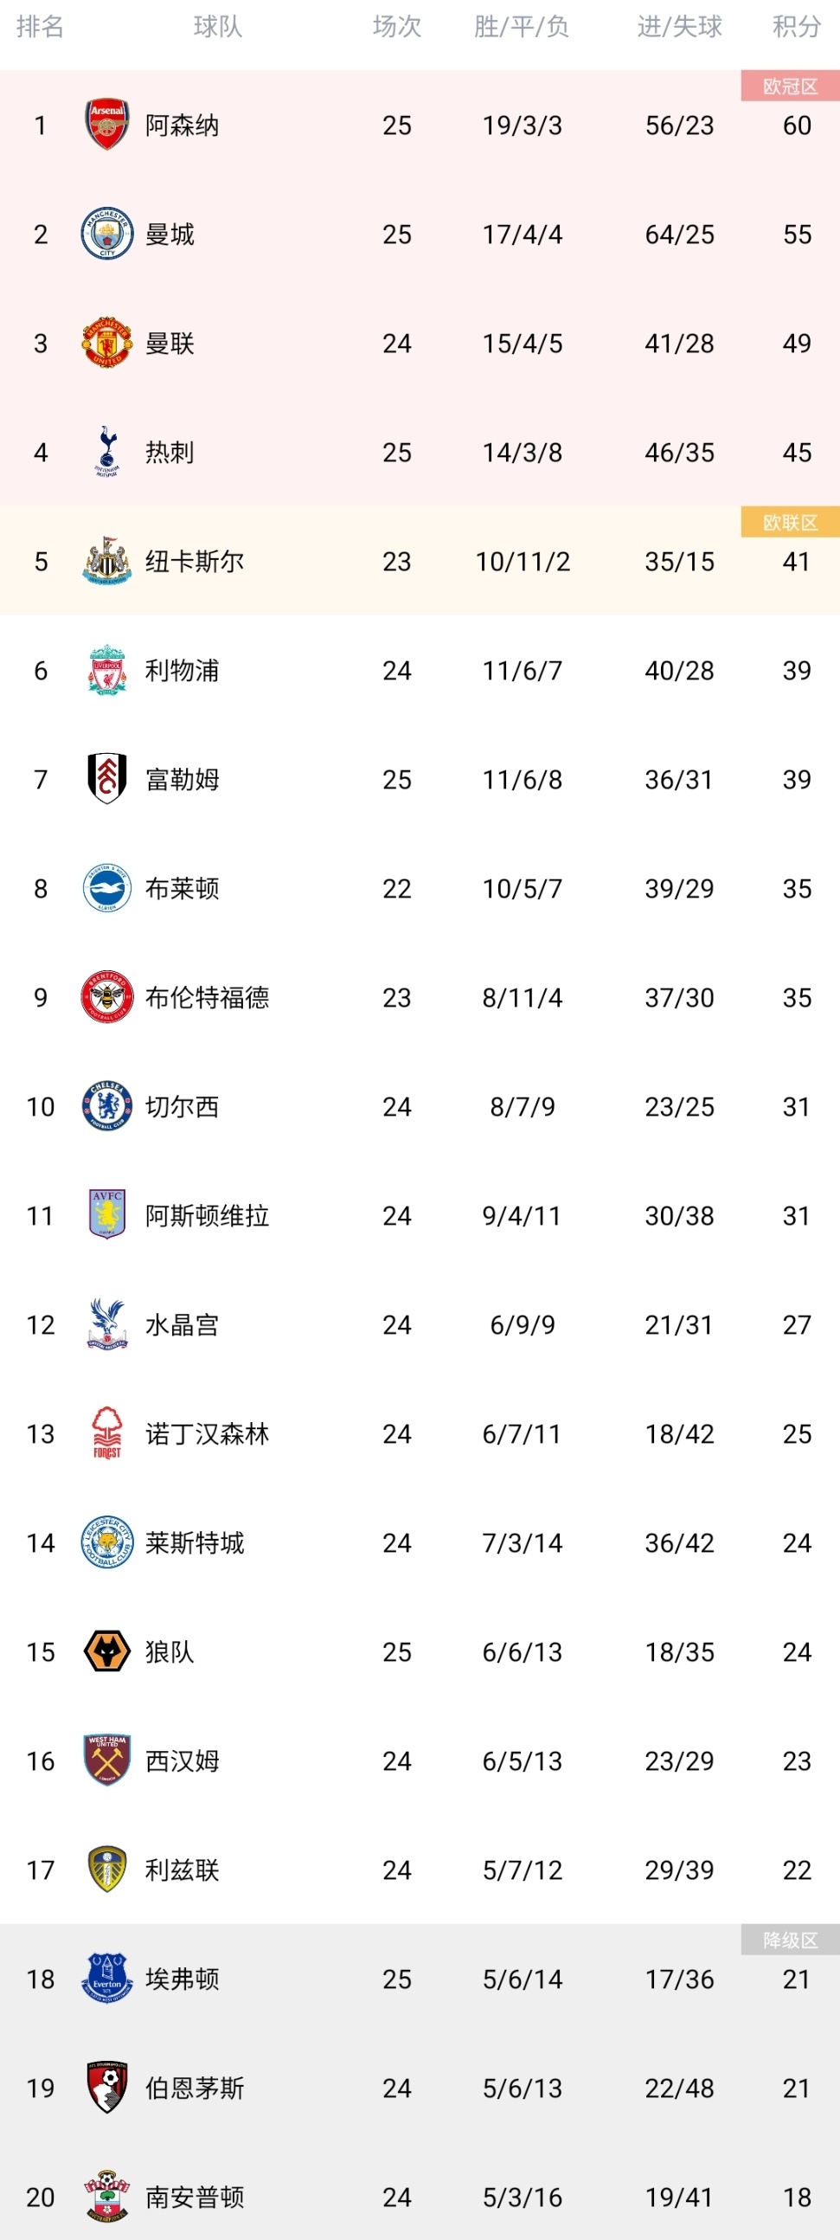The image size is (840, 2240).
Task: Open team name 诺丁汉森林
Action: pyautogui.click(x=207, y=1434)
